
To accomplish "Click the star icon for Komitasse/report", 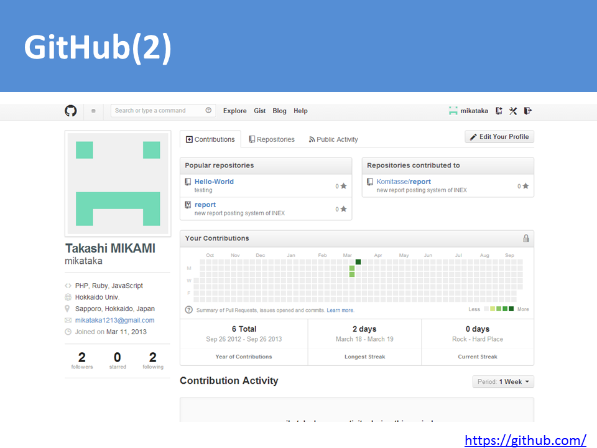I will pyautogui.click(x=526, y=186).
